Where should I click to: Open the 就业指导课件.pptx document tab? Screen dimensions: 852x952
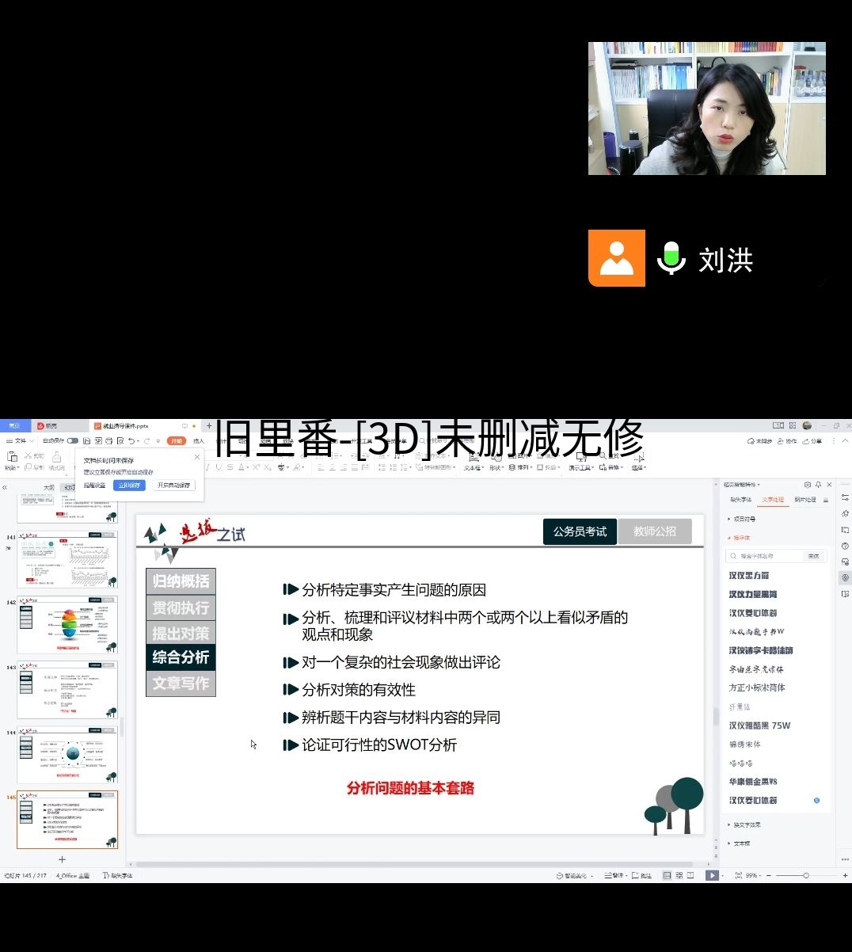pos(125,425)
